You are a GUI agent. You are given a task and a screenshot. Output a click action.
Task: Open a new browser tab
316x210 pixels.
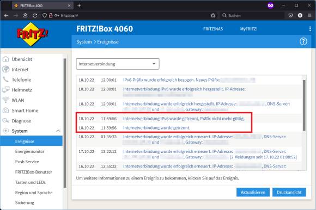click(x=79, y=5)
